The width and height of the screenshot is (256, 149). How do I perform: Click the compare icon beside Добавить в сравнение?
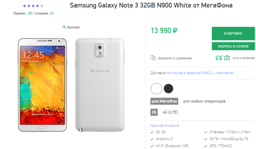tap(153, 57)
